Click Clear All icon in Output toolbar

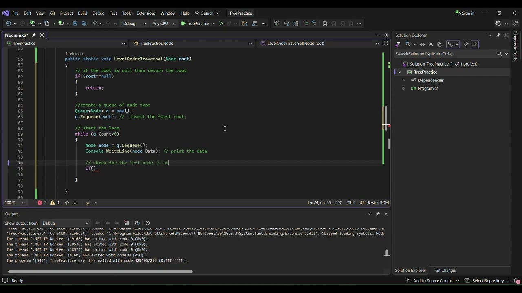click(x=126, y=223)
